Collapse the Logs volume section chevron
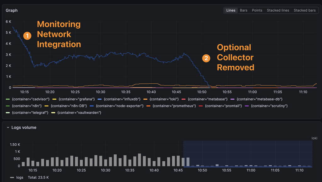This screenshot has width=322, height=182. click(8, 127)
